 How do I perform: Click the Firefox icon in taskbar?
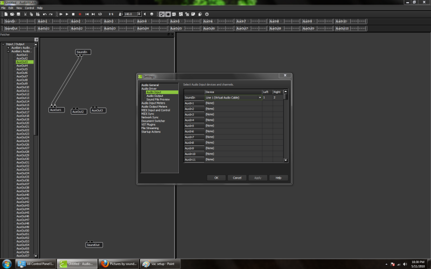click(x=104, y=264)
